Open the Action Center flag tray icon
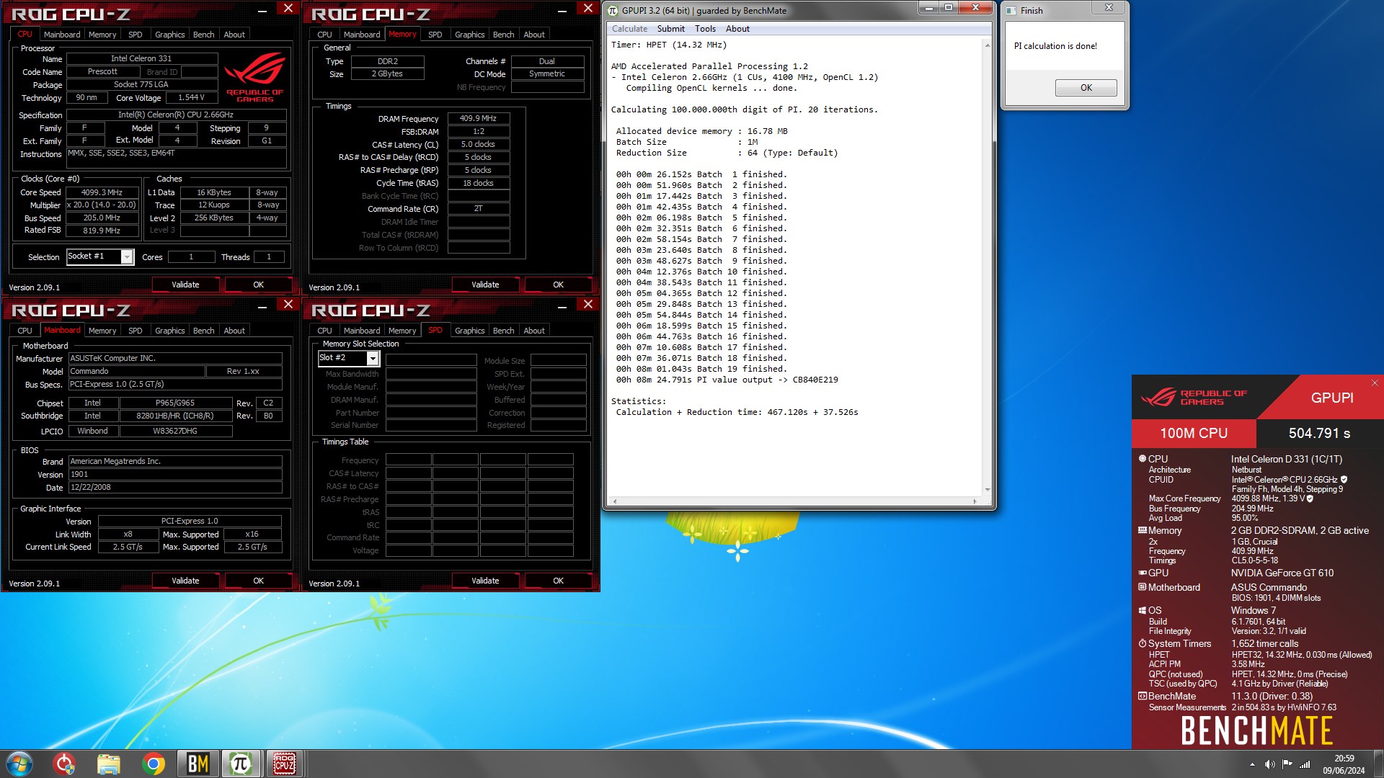Screen dimensions: 1384x778 pos(1287,764)
